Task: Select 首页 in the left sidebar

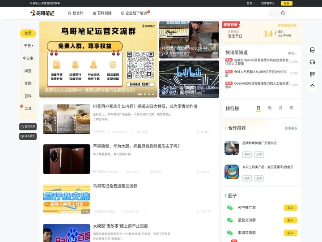Action: click(x=28, y=33)
